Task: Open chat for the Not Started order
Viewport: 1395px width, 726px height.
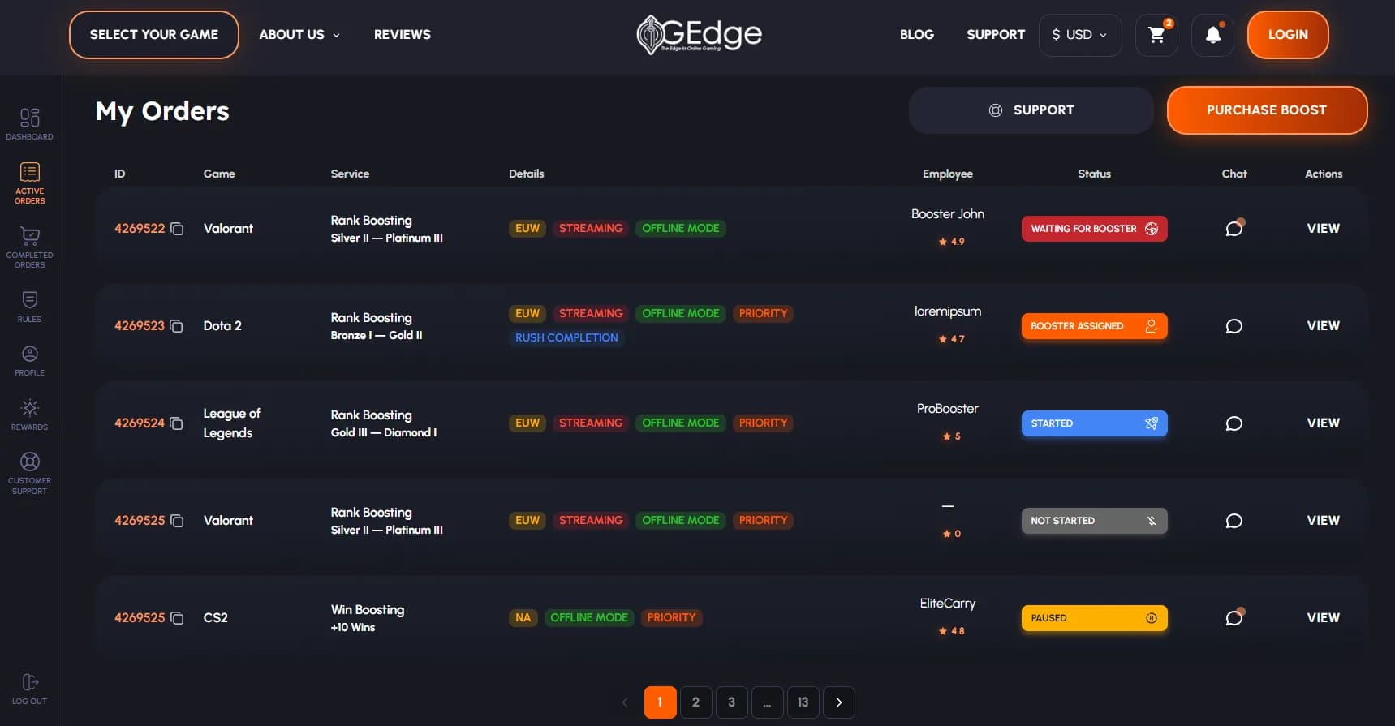Action: (1234, 521)
